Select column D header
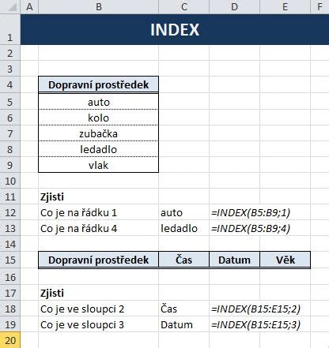This screenshot has width=329, height=348. [234, 7]
